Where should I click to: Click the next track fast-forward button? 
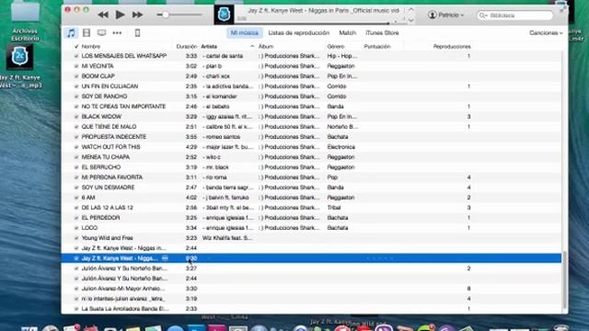(x=137, y=15)
